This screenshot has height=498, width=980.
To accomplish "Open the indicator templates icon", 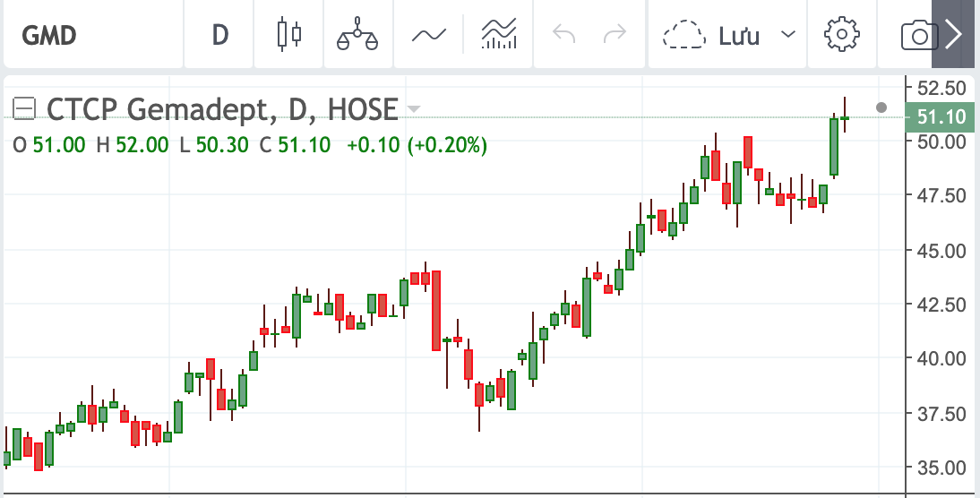I will pyautogui.click(x=499, y=35).
